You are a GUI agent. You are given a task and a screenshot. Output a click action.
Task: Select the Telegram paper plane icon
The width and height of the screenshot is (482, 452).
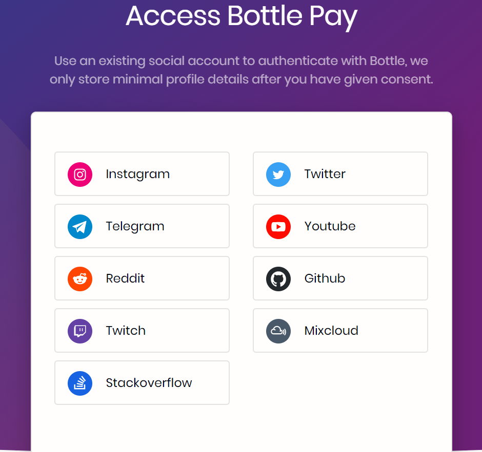[x=80, y=226]
